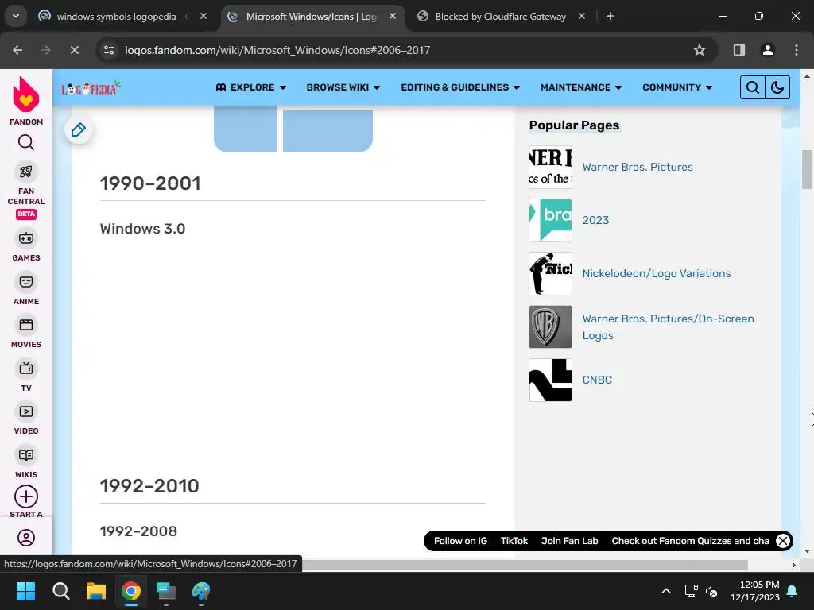Click the 1990–2001 section heading
814x610 pixels.
pos(150,183)
